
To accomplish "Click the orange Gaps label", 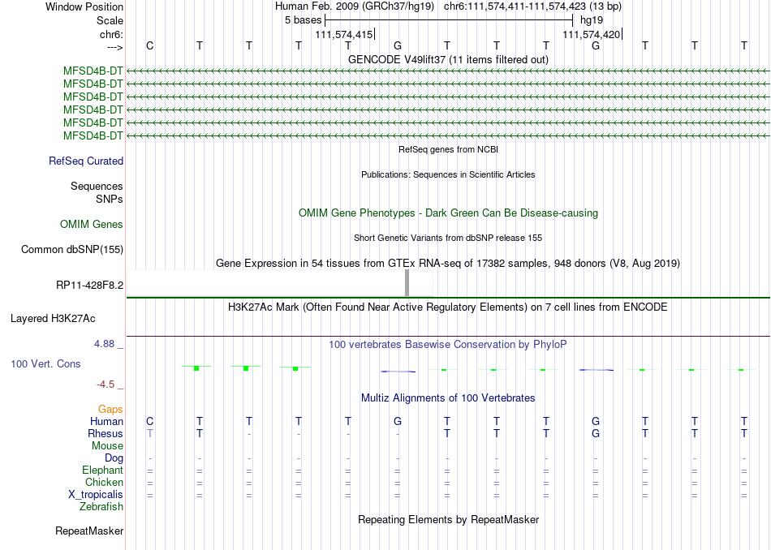I will (x=110, y=410).
